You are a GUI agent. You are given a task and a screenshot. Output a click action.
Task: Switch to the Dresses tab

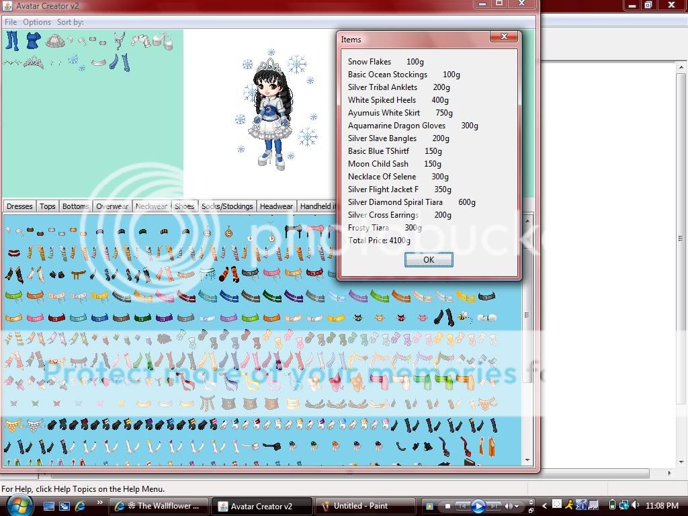click(x=19, y=206)
